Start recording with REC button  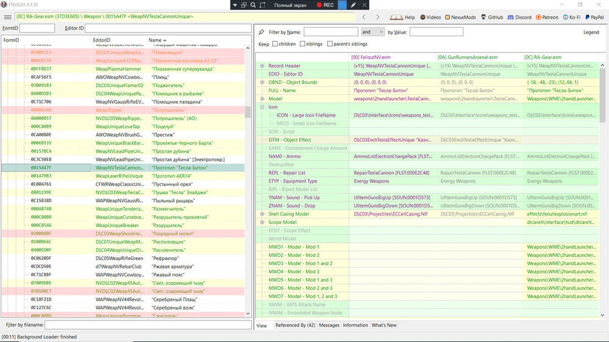coord(325,5)
